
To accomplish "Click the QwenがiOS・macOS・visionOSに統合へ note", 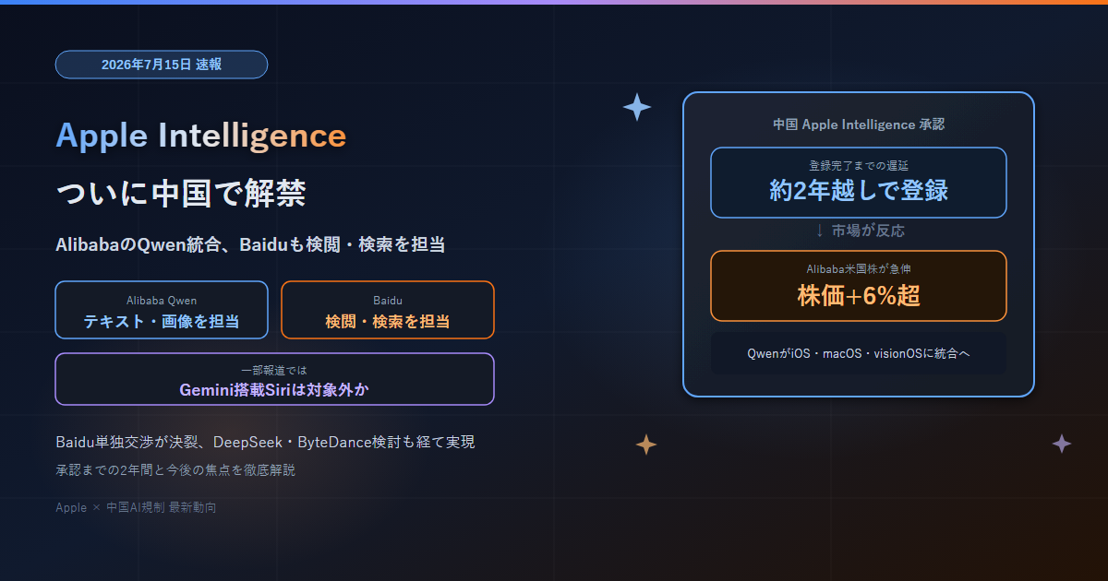I will point(859,353).
